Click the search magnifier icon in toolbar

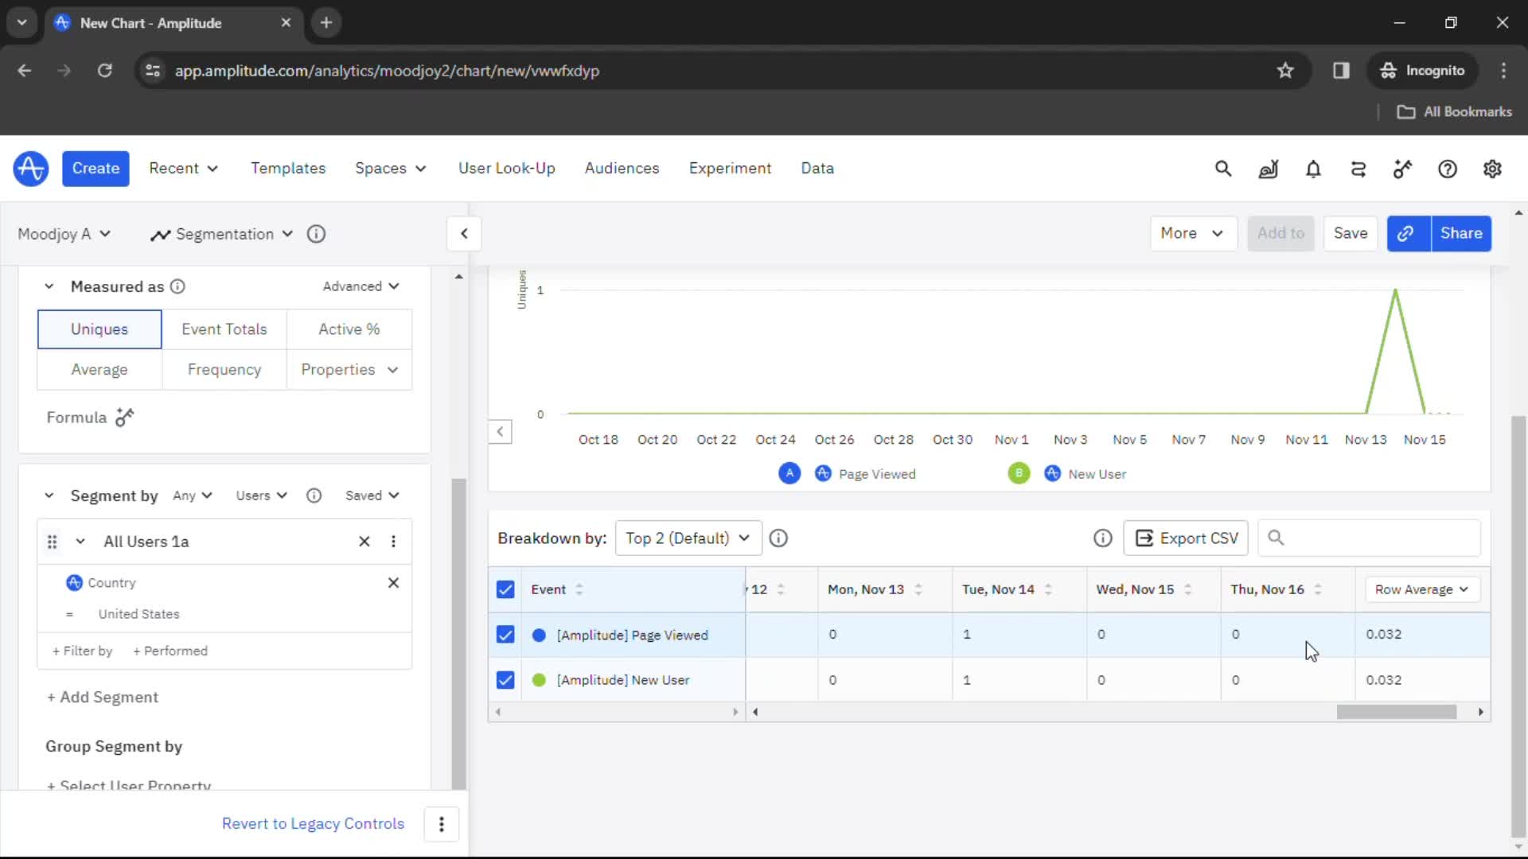[x=1224, y=169]
